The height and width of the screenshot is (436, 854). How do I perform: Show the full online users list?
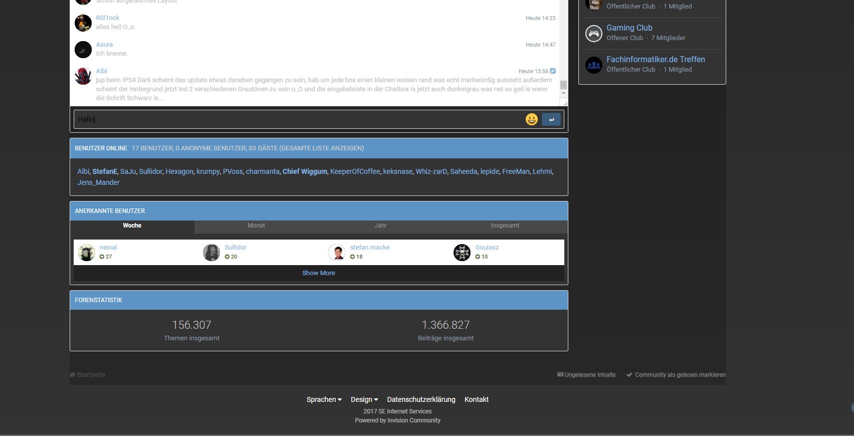click(321, 148)
